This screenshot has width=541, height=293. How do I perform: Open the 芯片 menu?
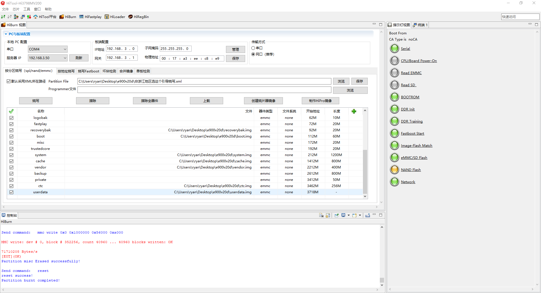[x=16, y=9]
